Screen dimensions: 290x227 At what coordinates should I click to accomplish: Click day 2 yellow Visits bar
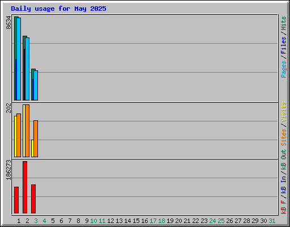coord(24,131)
